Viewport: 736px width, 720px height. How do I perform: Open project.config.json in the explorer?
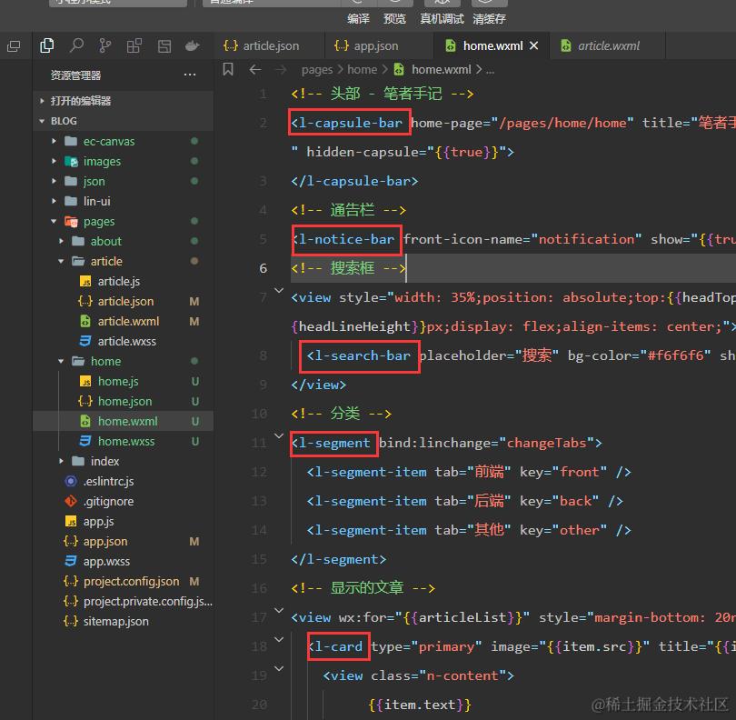(x=131, y=582)
